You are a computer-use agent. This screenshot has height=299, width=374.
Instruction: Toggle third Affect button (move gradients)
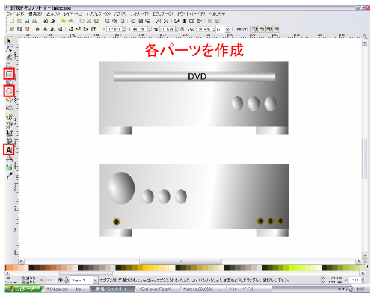click(x=269, y=29)
